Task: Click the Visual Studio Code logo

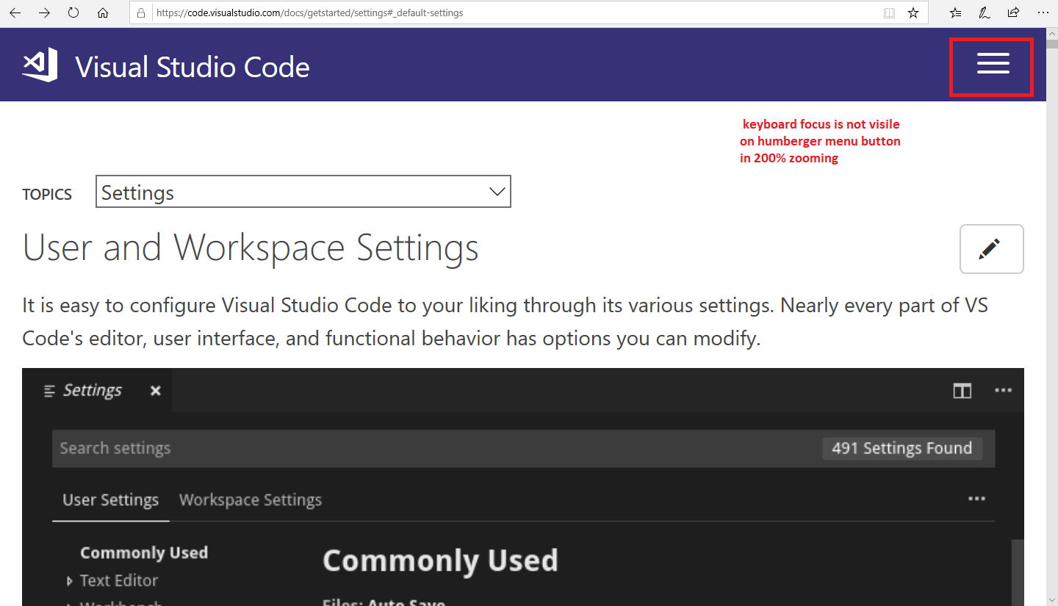Action: (40, 66)
